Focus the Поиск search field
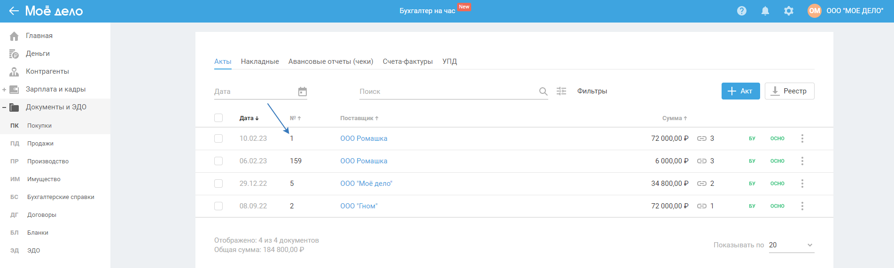894x268 pixels. 446,92
